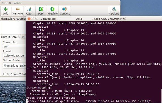Screen dimensions: 162x103
Task: Close the WinFF main window
Action: [3, 3]
